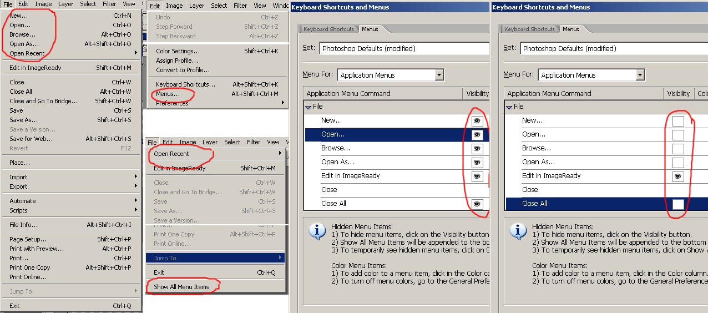Choose Place... in File menu
Image resolution: width=708 pixels, height=313 pixels.
72,163
